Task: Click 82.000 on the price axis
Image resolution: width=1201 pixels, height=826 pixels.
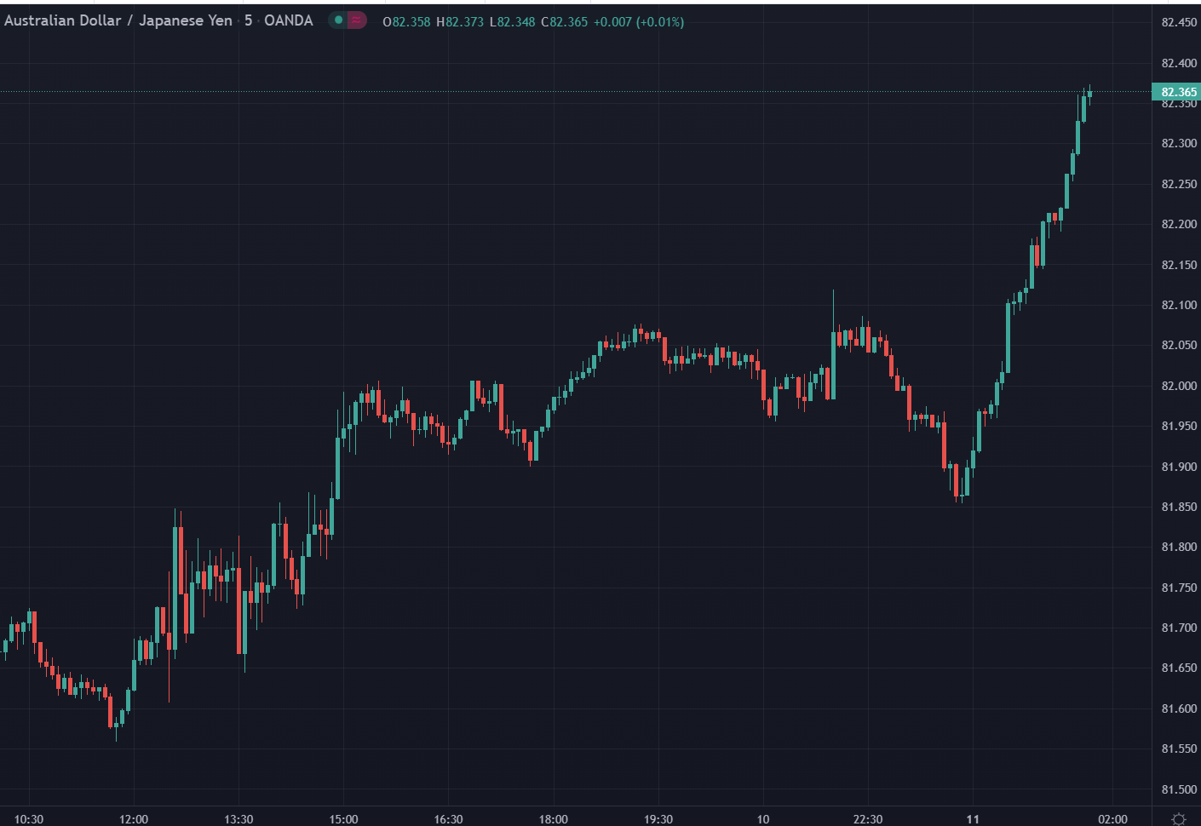Action: tap(1179, 386)
